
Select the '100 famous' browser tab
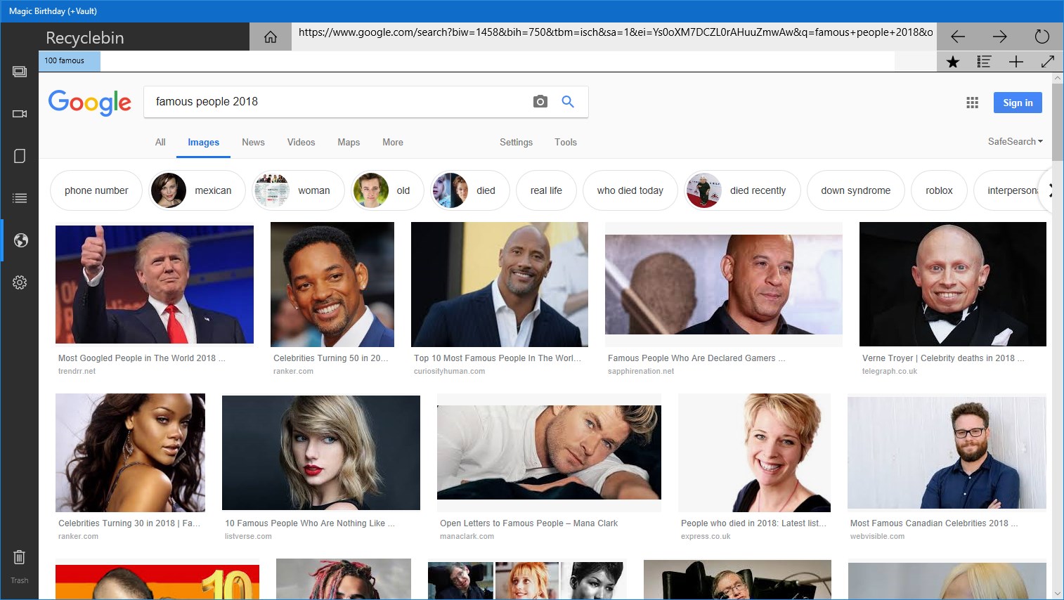pyautogui.click(x=70, y=61)
